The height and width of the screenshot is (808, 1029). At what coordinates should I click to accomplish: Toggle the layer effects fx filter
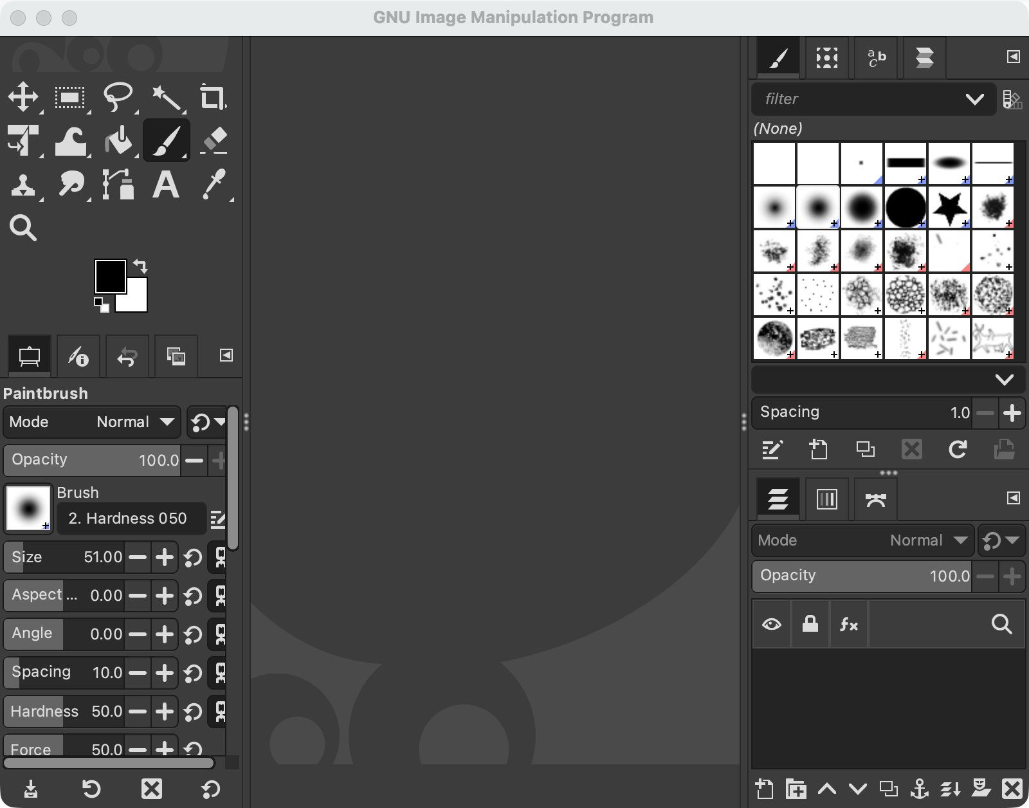pyautogui.click(x=849, y=624)
